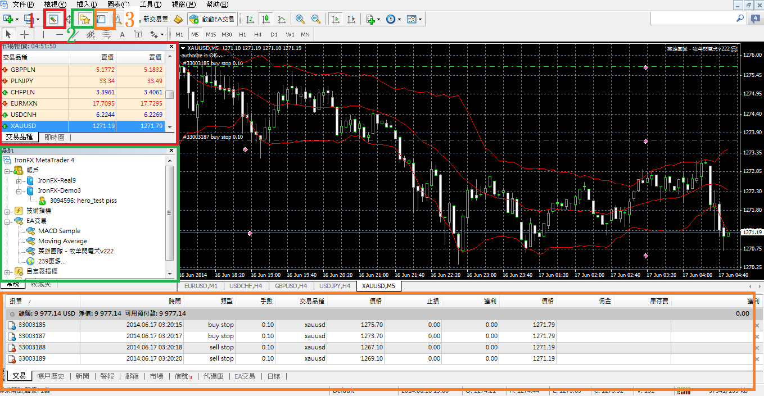Switch to the EURUSD,M1 chart tab
The height and width of the screenshot is (396, 764).
point(201,286)
